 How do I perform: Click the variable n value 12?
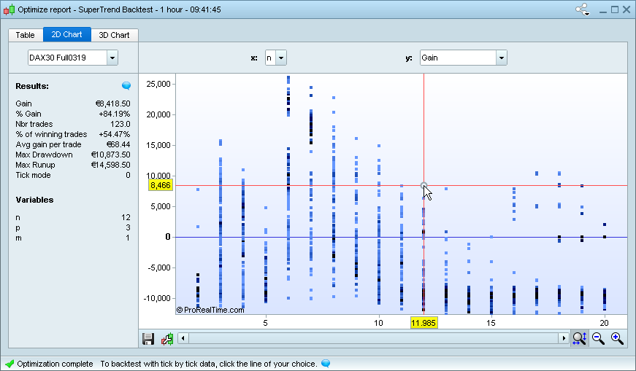[126, 217]
